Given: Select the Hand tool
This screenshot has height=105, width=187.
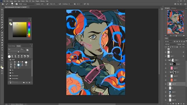Looking at the screenshot, I should (2, 58).
